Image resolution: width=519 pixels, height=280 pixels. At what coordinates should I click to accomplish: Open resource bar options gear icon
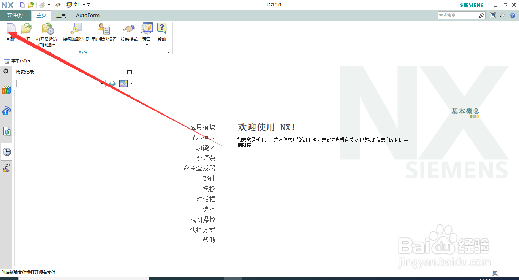6,71
